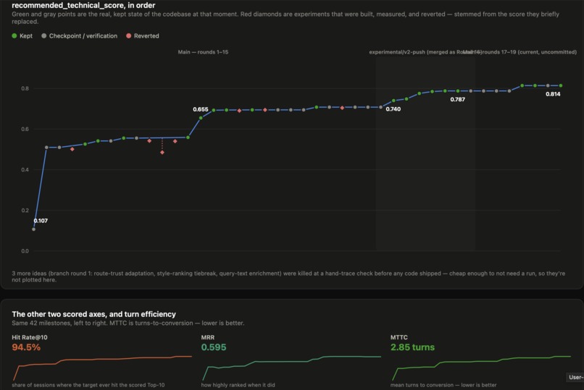Click the 'mean turns to conversion' caption
Image resolution: width=584 pixels, height=390 pixels.
click(443, 385)
